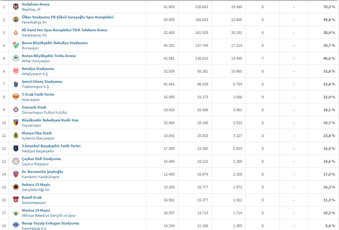The height and width of the screenshot is (230, 339).
Task: Click the Antalyaspor red crest
Action: 16,71
